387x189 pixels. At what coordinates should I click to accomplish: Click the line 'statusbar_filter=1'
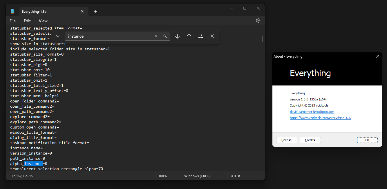coord(31,75)
